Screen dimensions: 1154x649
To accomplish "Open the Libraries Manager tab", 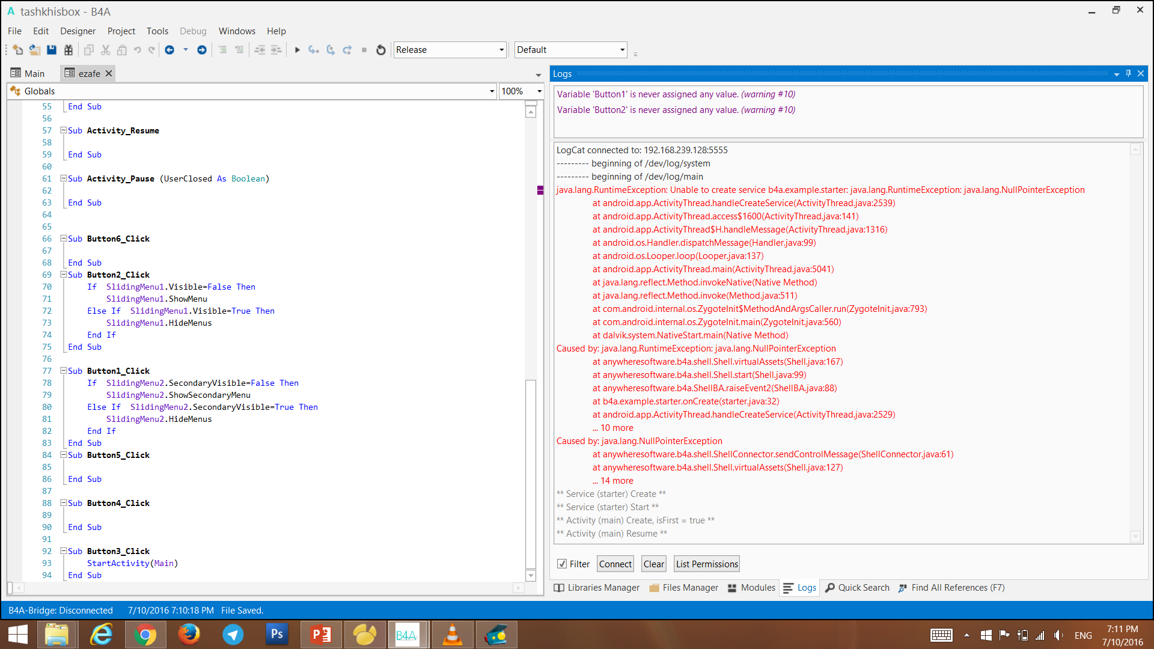I will pos(597,588).
